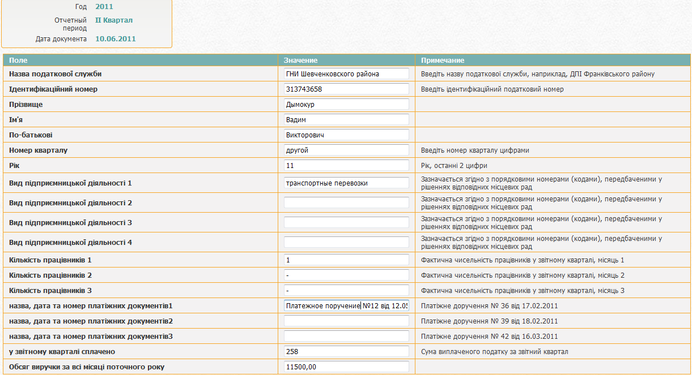This screenshot has width=692, height=375.
Task: Select the empty Вид підприємницької діяльності 3 field
Action: tap(346, 222)
